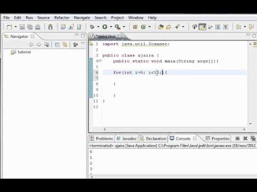This screenshot has height=192, width=257.
Task: Click the warning marker on line 1
Action: pos(91,44)
